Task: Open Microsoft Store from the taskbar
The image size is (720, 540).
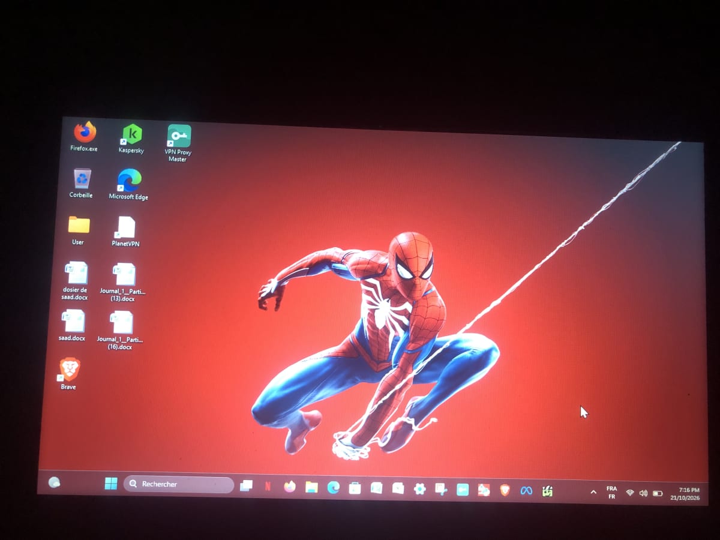Action: [x=355, y=488]
